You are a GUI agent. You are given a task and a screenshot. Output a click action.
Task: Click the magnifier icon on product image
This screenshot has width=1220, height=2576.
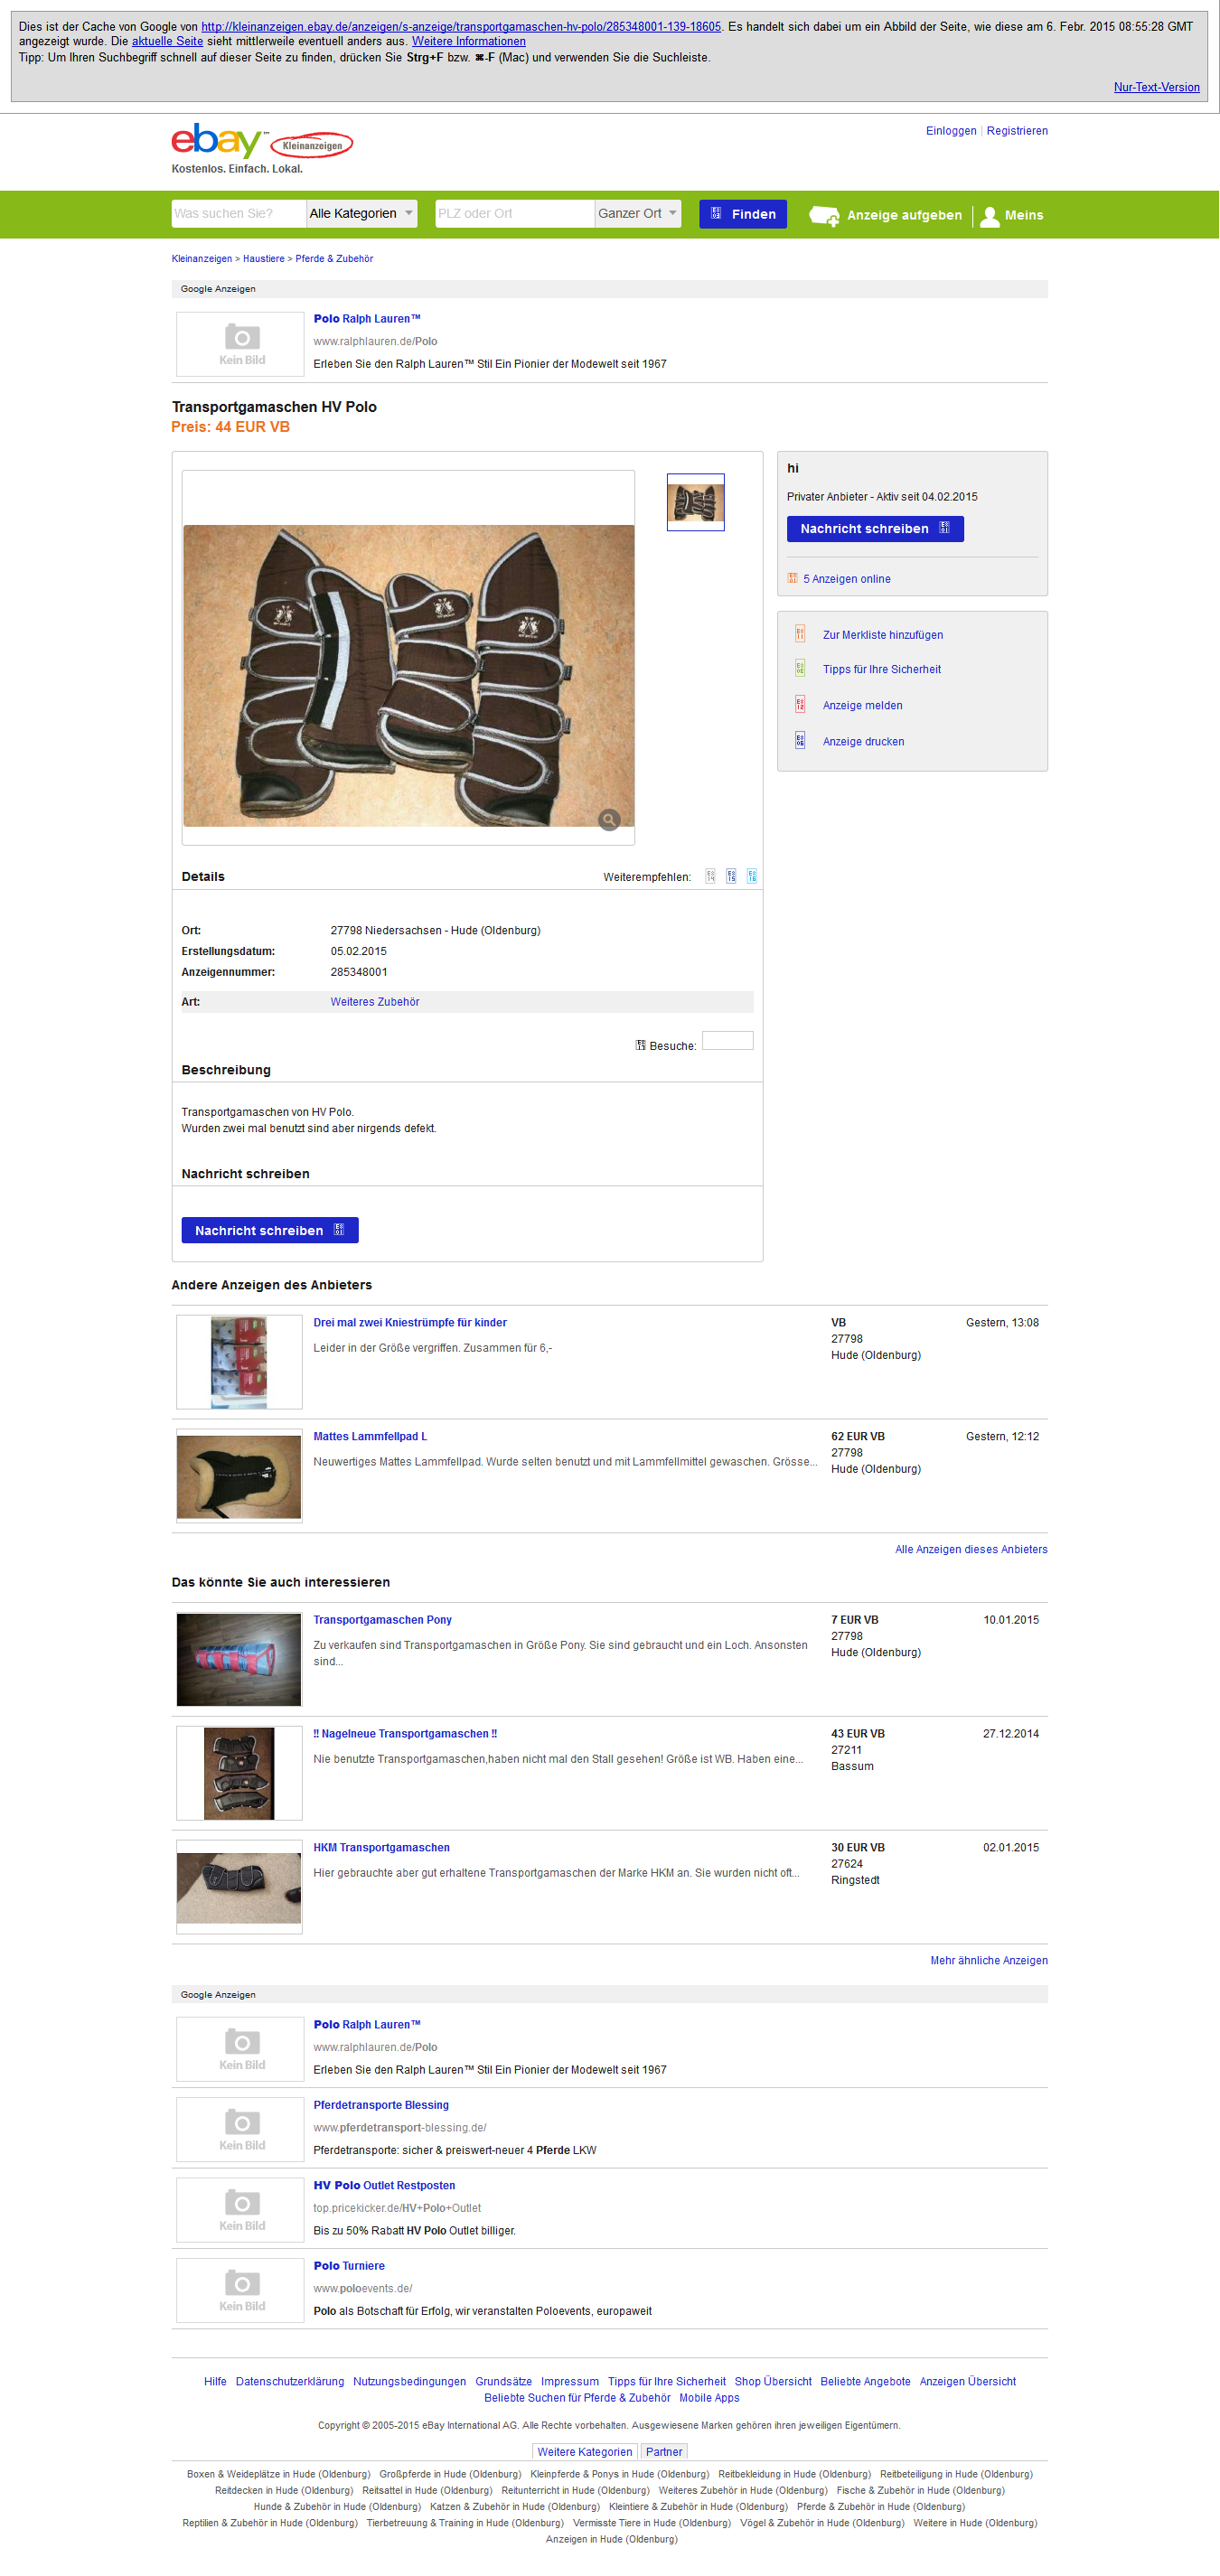coord(609,820)
